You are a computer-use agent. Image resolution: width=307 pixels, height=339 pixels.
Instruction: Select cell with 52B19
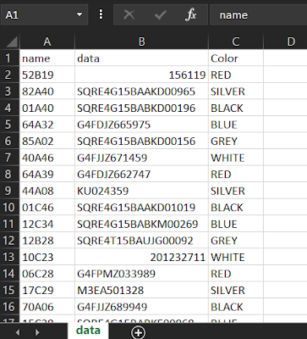tap(47, 75)
